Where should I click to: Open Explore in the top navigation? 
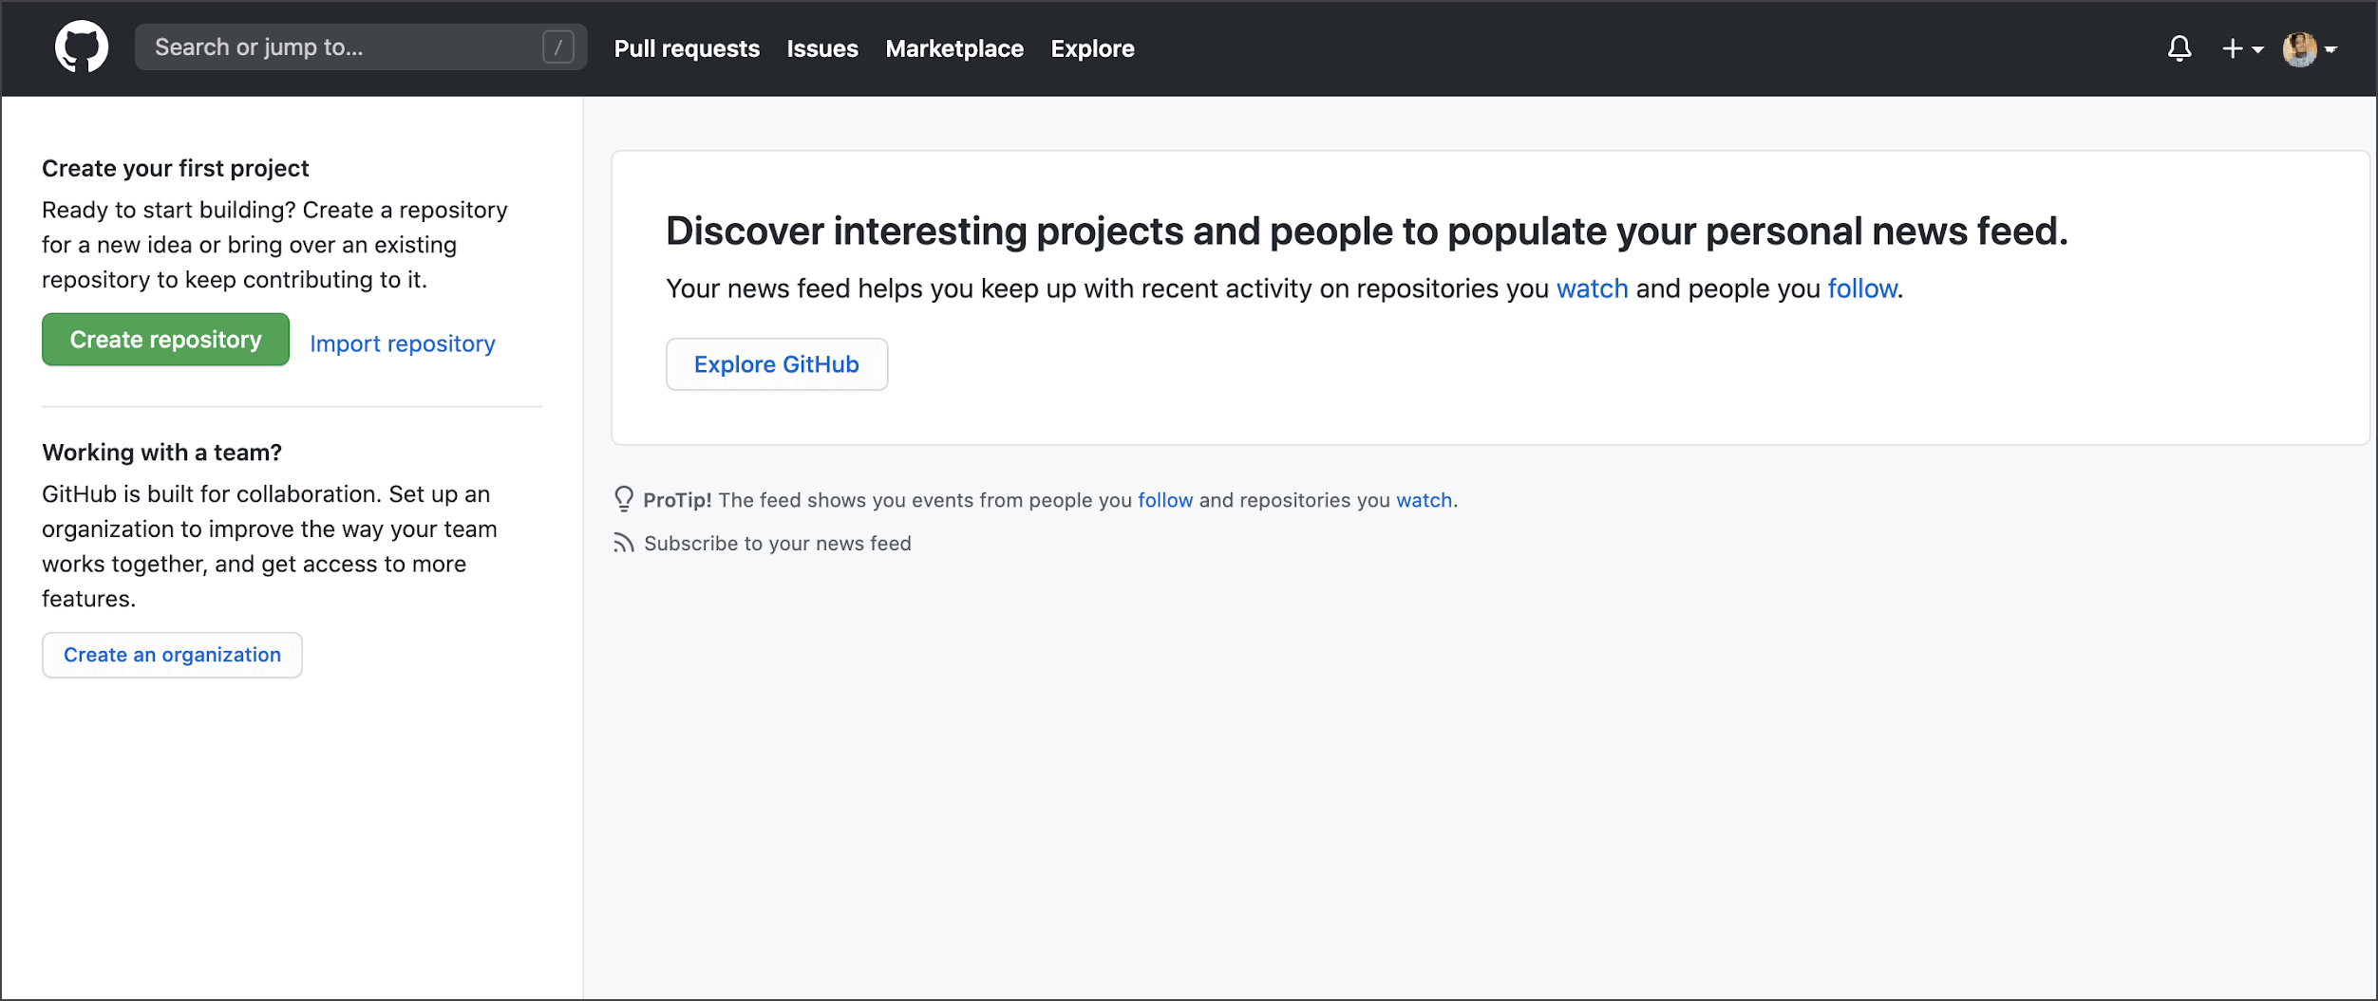[1092, 48]
